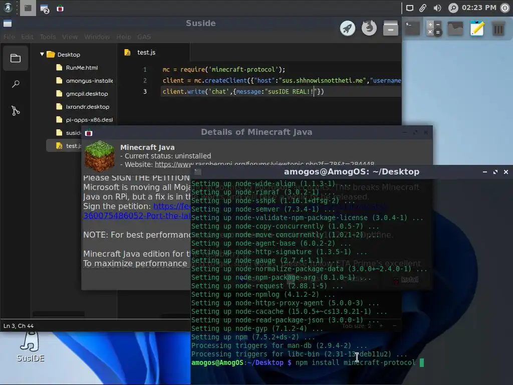Click line 2 createClient code
This screenshot has height=385, width=513.
282,81
